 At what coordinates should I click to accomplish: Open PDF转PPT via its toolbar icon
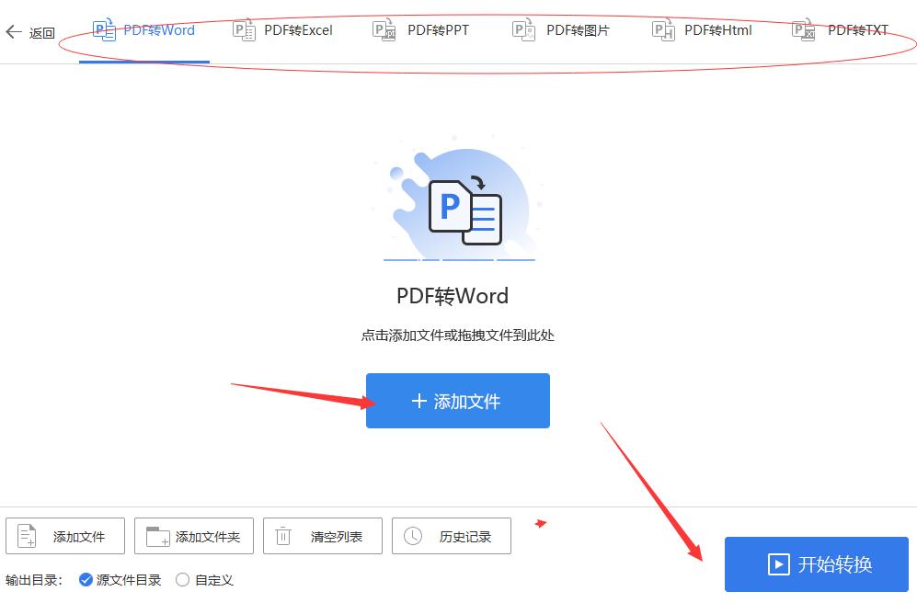tap(384, 28)
